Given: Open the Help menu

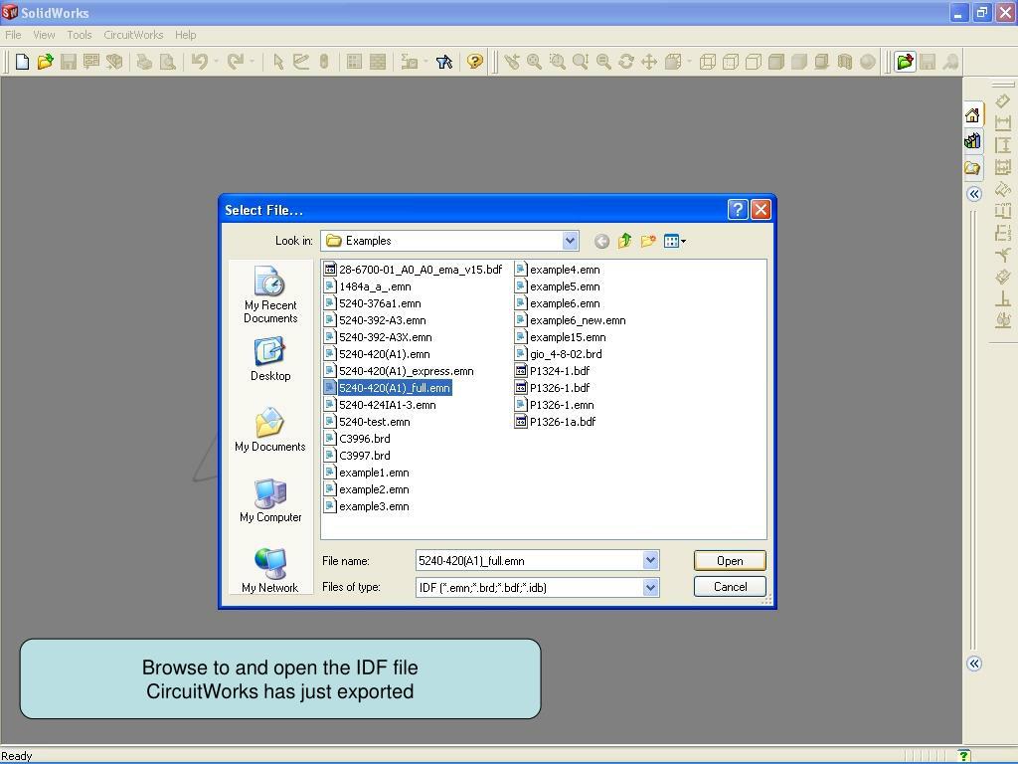Looking at the screenshot, I should [185, 35].
